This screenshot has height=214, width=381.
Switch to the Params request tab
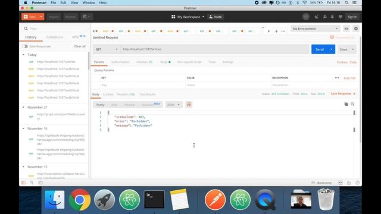(99, 62)
